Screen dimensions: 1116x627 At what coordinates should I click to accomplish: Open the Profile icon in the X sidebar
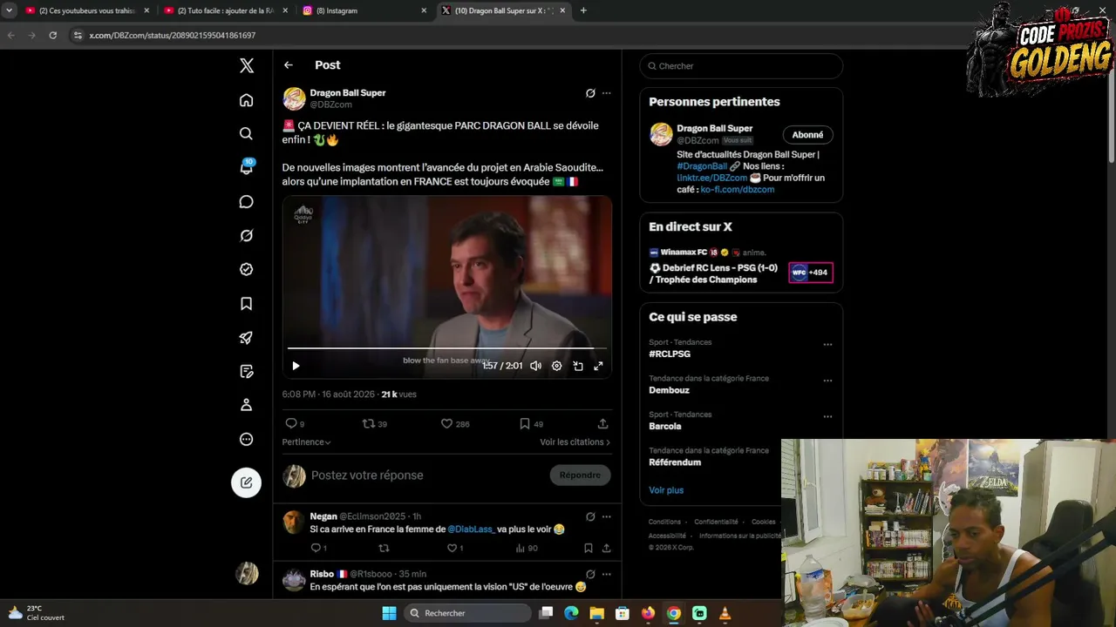pos(247,405)
